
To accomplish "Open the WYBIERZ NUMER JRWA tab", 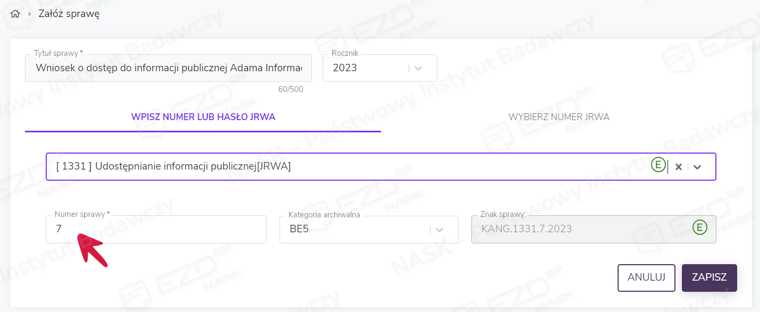I will coord(559,117).
